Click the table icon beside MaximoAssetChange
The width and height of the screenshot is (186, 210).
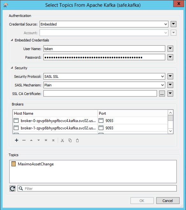point(13,164)
